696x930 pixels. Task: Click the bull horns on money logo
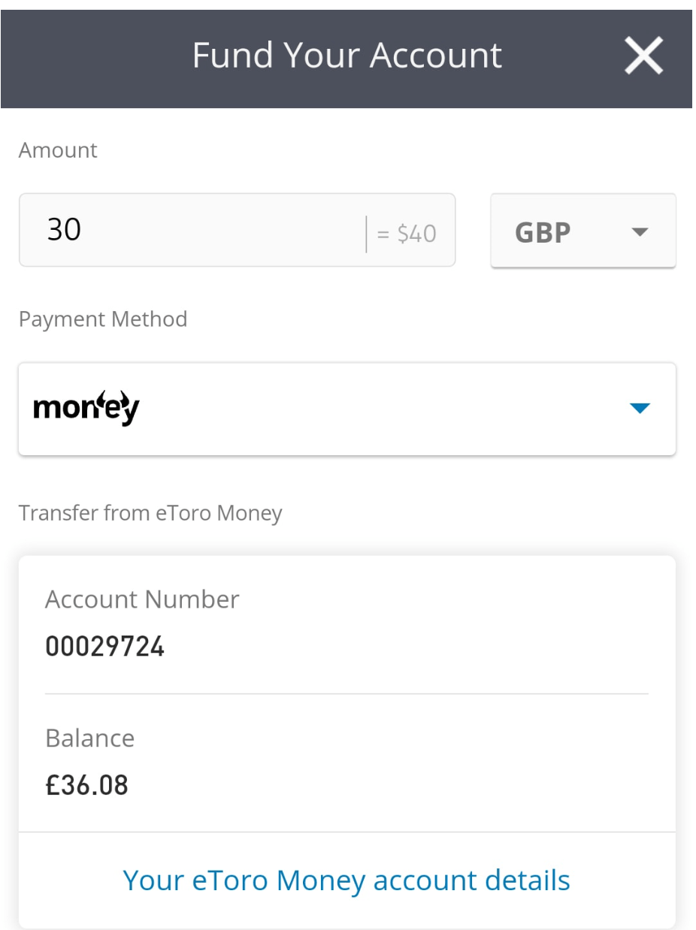tap(107, 396)
